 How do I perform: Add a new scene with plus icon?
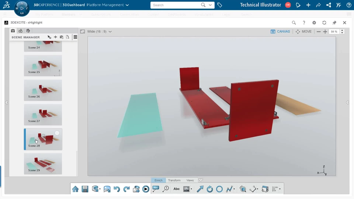click(x=55, y=37)
